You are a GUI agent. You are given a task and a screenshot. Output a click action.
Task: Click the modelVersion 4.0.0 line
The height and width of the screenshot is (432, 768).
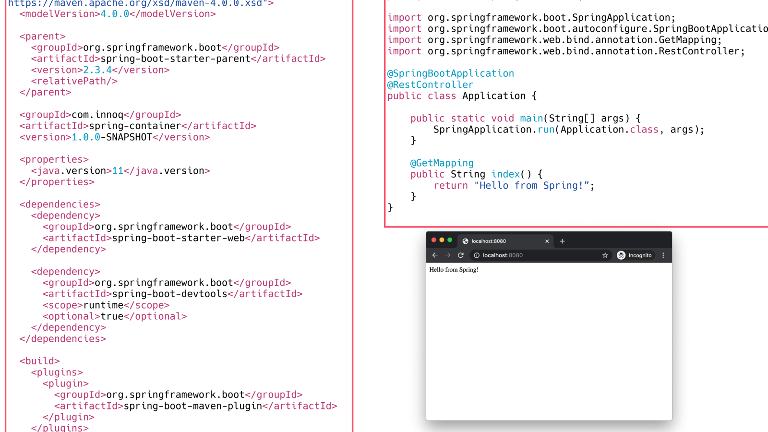[118, 14]
